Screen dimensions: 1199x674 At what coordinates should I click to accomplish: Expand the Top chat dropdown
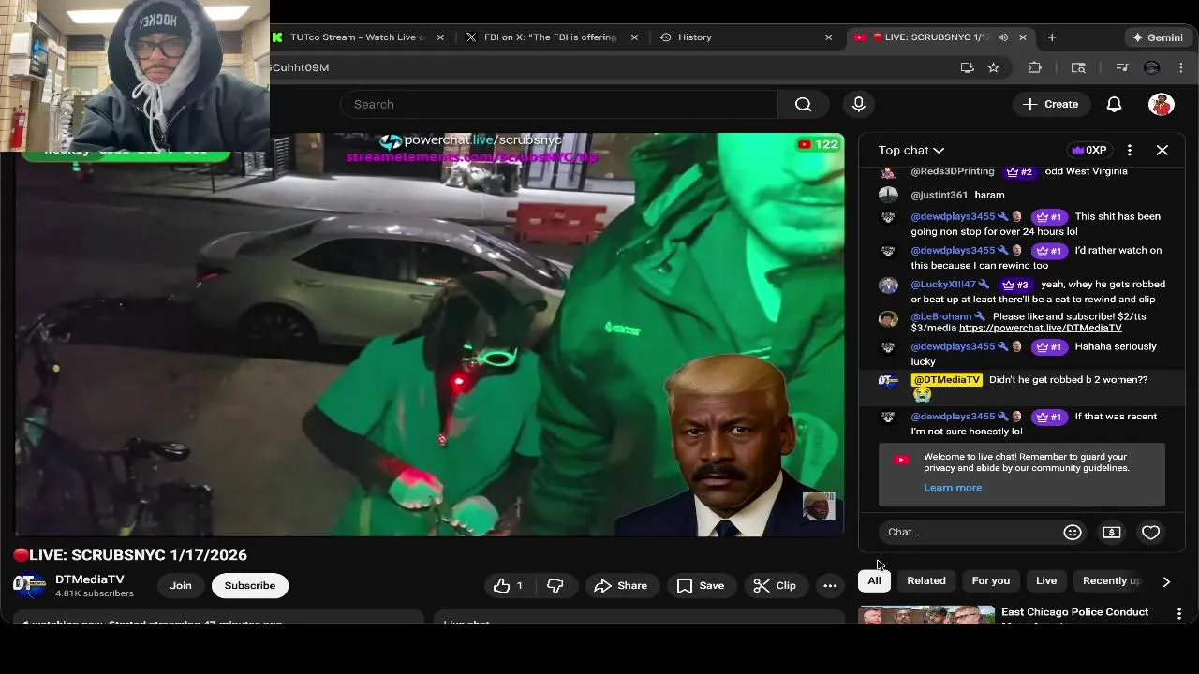(911, 150)
